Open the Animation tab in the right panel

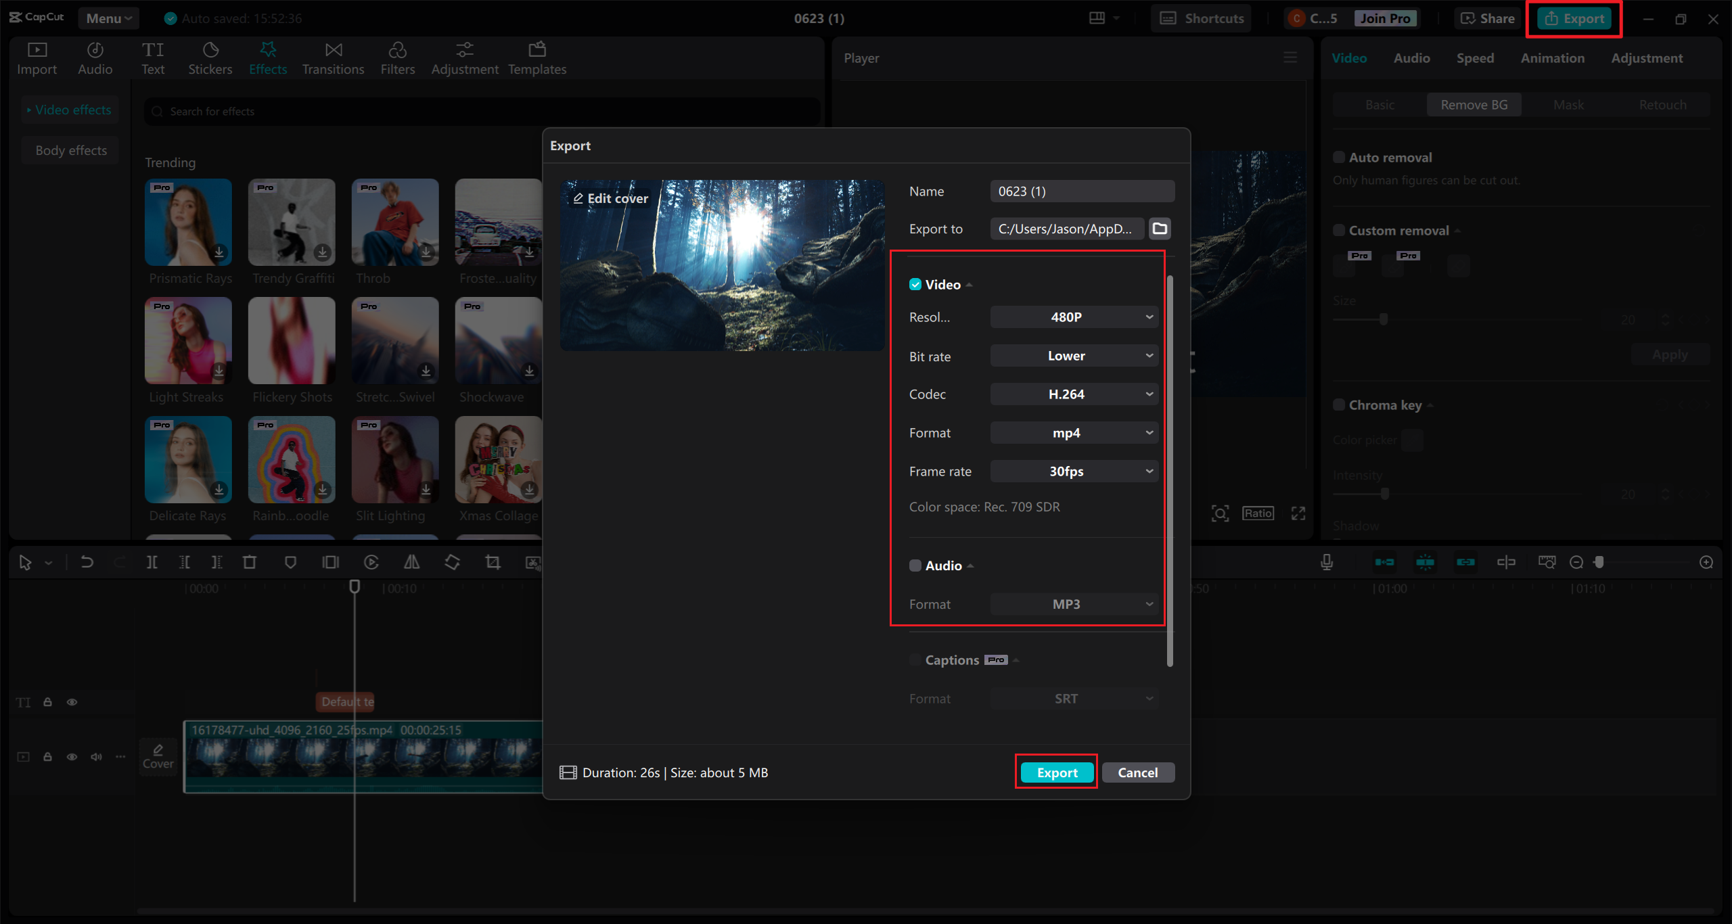coord(1552,58)
